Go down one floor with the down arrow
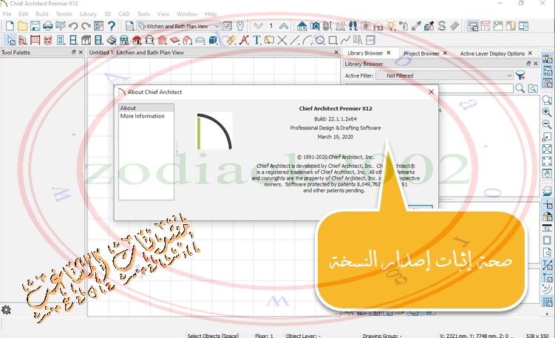555x338 pixels. [259, 26]
